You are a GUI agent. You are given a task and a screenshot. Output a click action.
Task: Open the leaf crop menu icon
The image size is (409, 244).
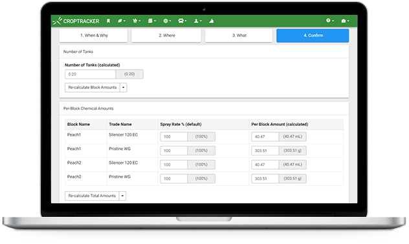121,21
